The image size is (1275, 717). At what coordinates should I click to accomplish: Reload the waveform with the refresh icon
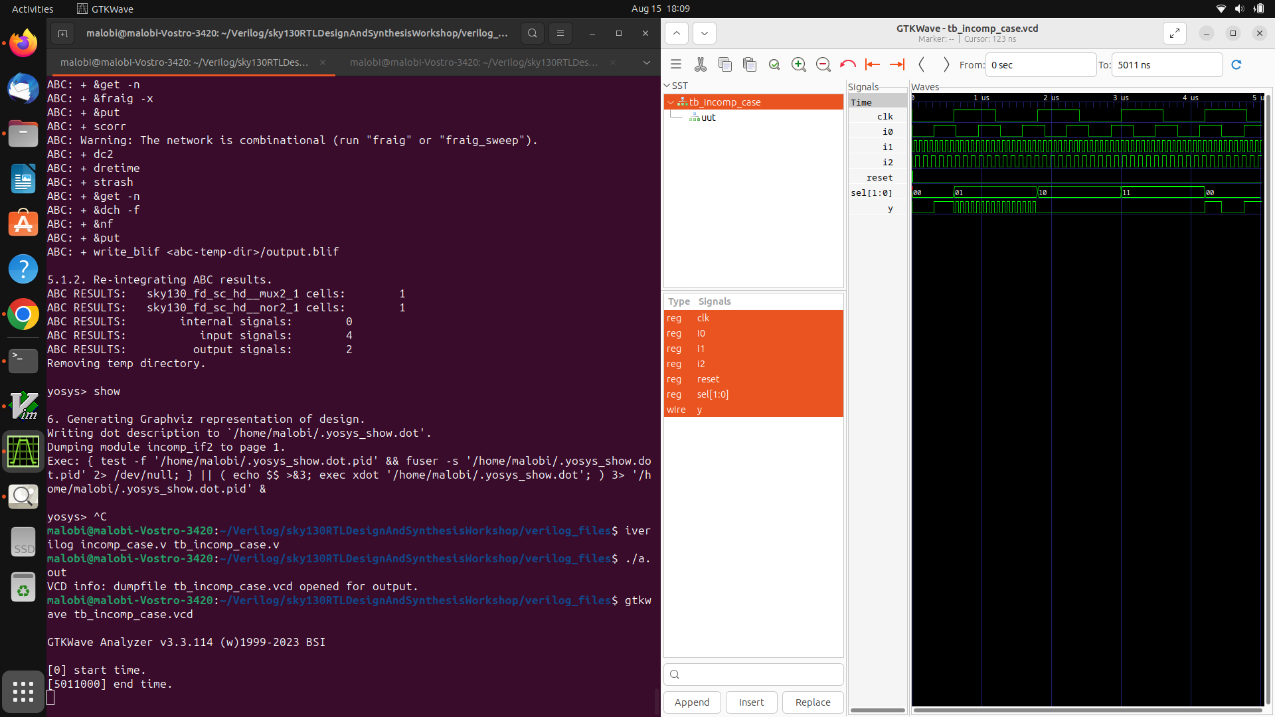point(1237,64)
